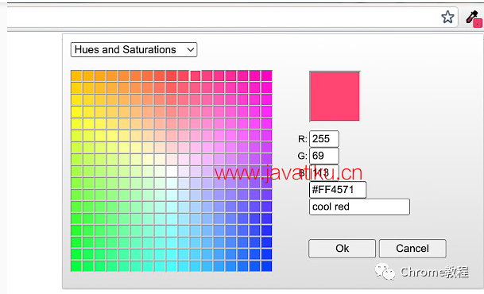This screenshot has height=294, width=484.
Task: Edit the R value field showing 255
Action: point(324,139)
